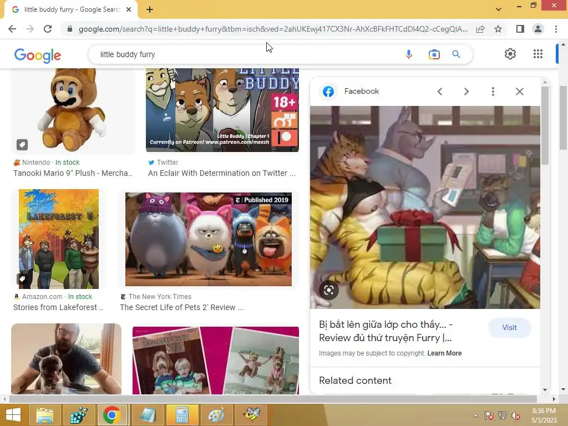568x426 pixels.
Task: Show previous image in preview panel
Action: point(440,92)
